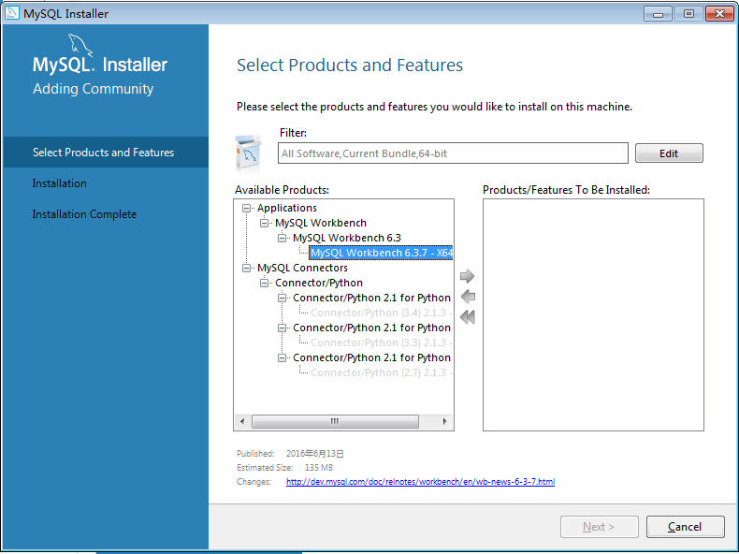Click the MySQL software box icon beside Filter
Screen dimensions: 739x554
point(248,153)
